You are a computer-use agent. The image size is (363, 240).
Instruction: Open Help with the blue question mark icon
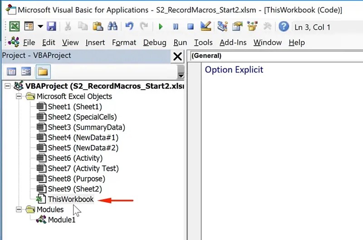(x=284, y=27)
